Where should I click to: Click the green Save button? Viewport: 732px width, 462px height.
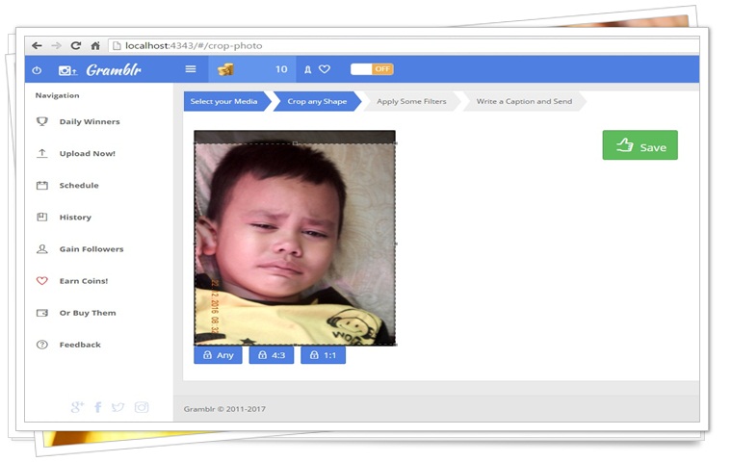tap(640, 145)
